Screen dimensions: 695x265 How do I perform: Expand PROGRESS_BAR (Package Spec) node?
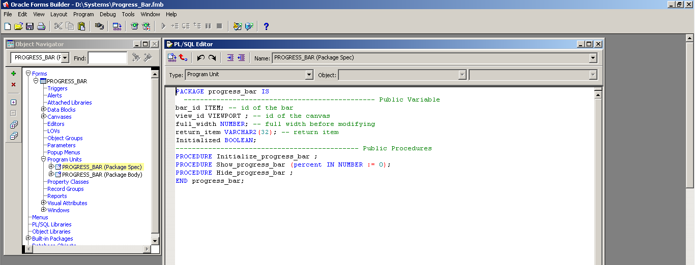click(51, 167)
